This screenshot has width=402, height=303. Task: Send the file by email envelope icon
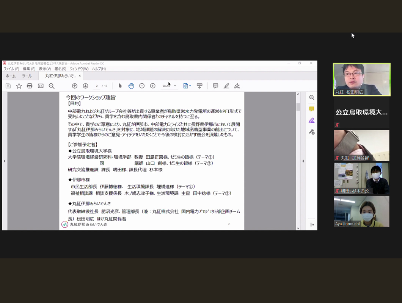pyautogui.click(x=41, y=86)
